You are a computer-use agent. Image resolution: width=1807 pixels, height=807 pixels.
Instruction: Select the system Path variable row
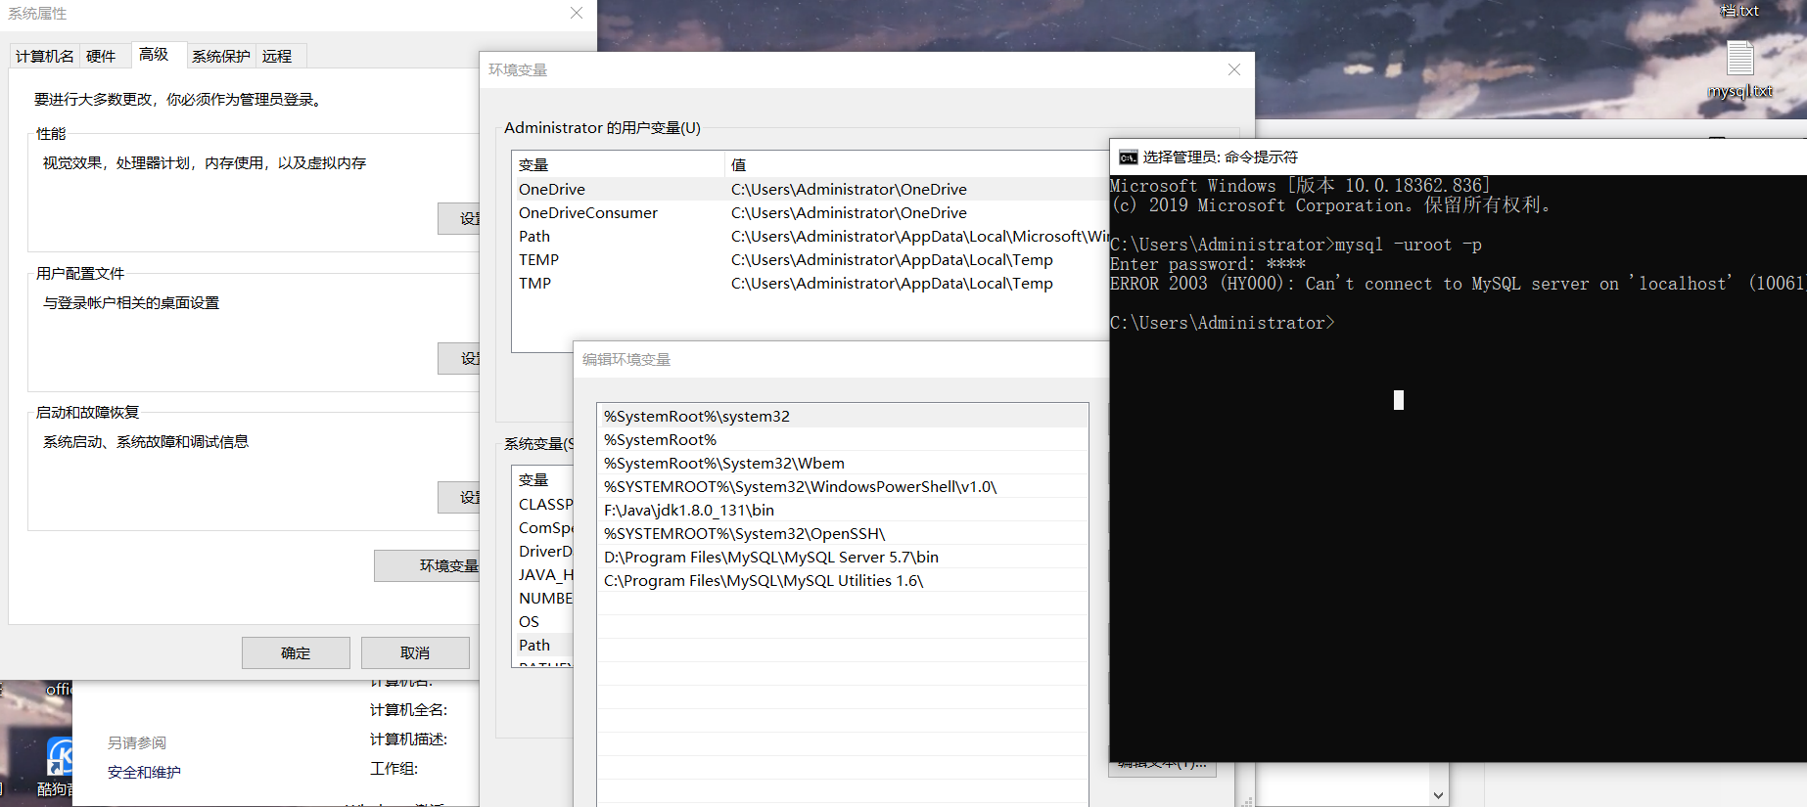click(x=543, y=645)
